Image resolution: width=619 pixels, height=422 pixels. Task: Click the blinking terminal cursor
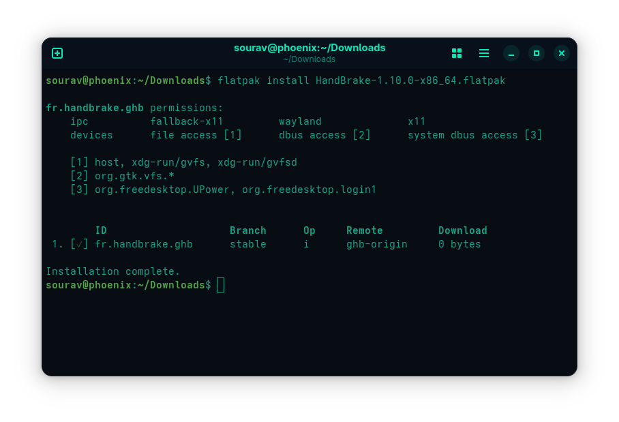220,284
